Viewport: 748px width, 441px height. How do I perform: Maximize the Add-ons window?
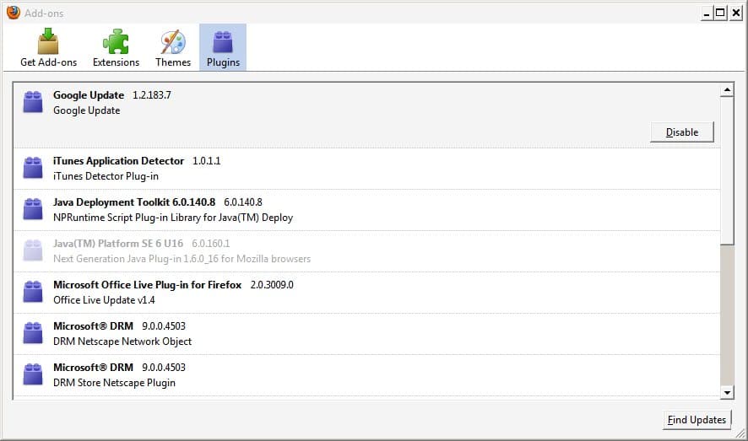click(720, 13)
